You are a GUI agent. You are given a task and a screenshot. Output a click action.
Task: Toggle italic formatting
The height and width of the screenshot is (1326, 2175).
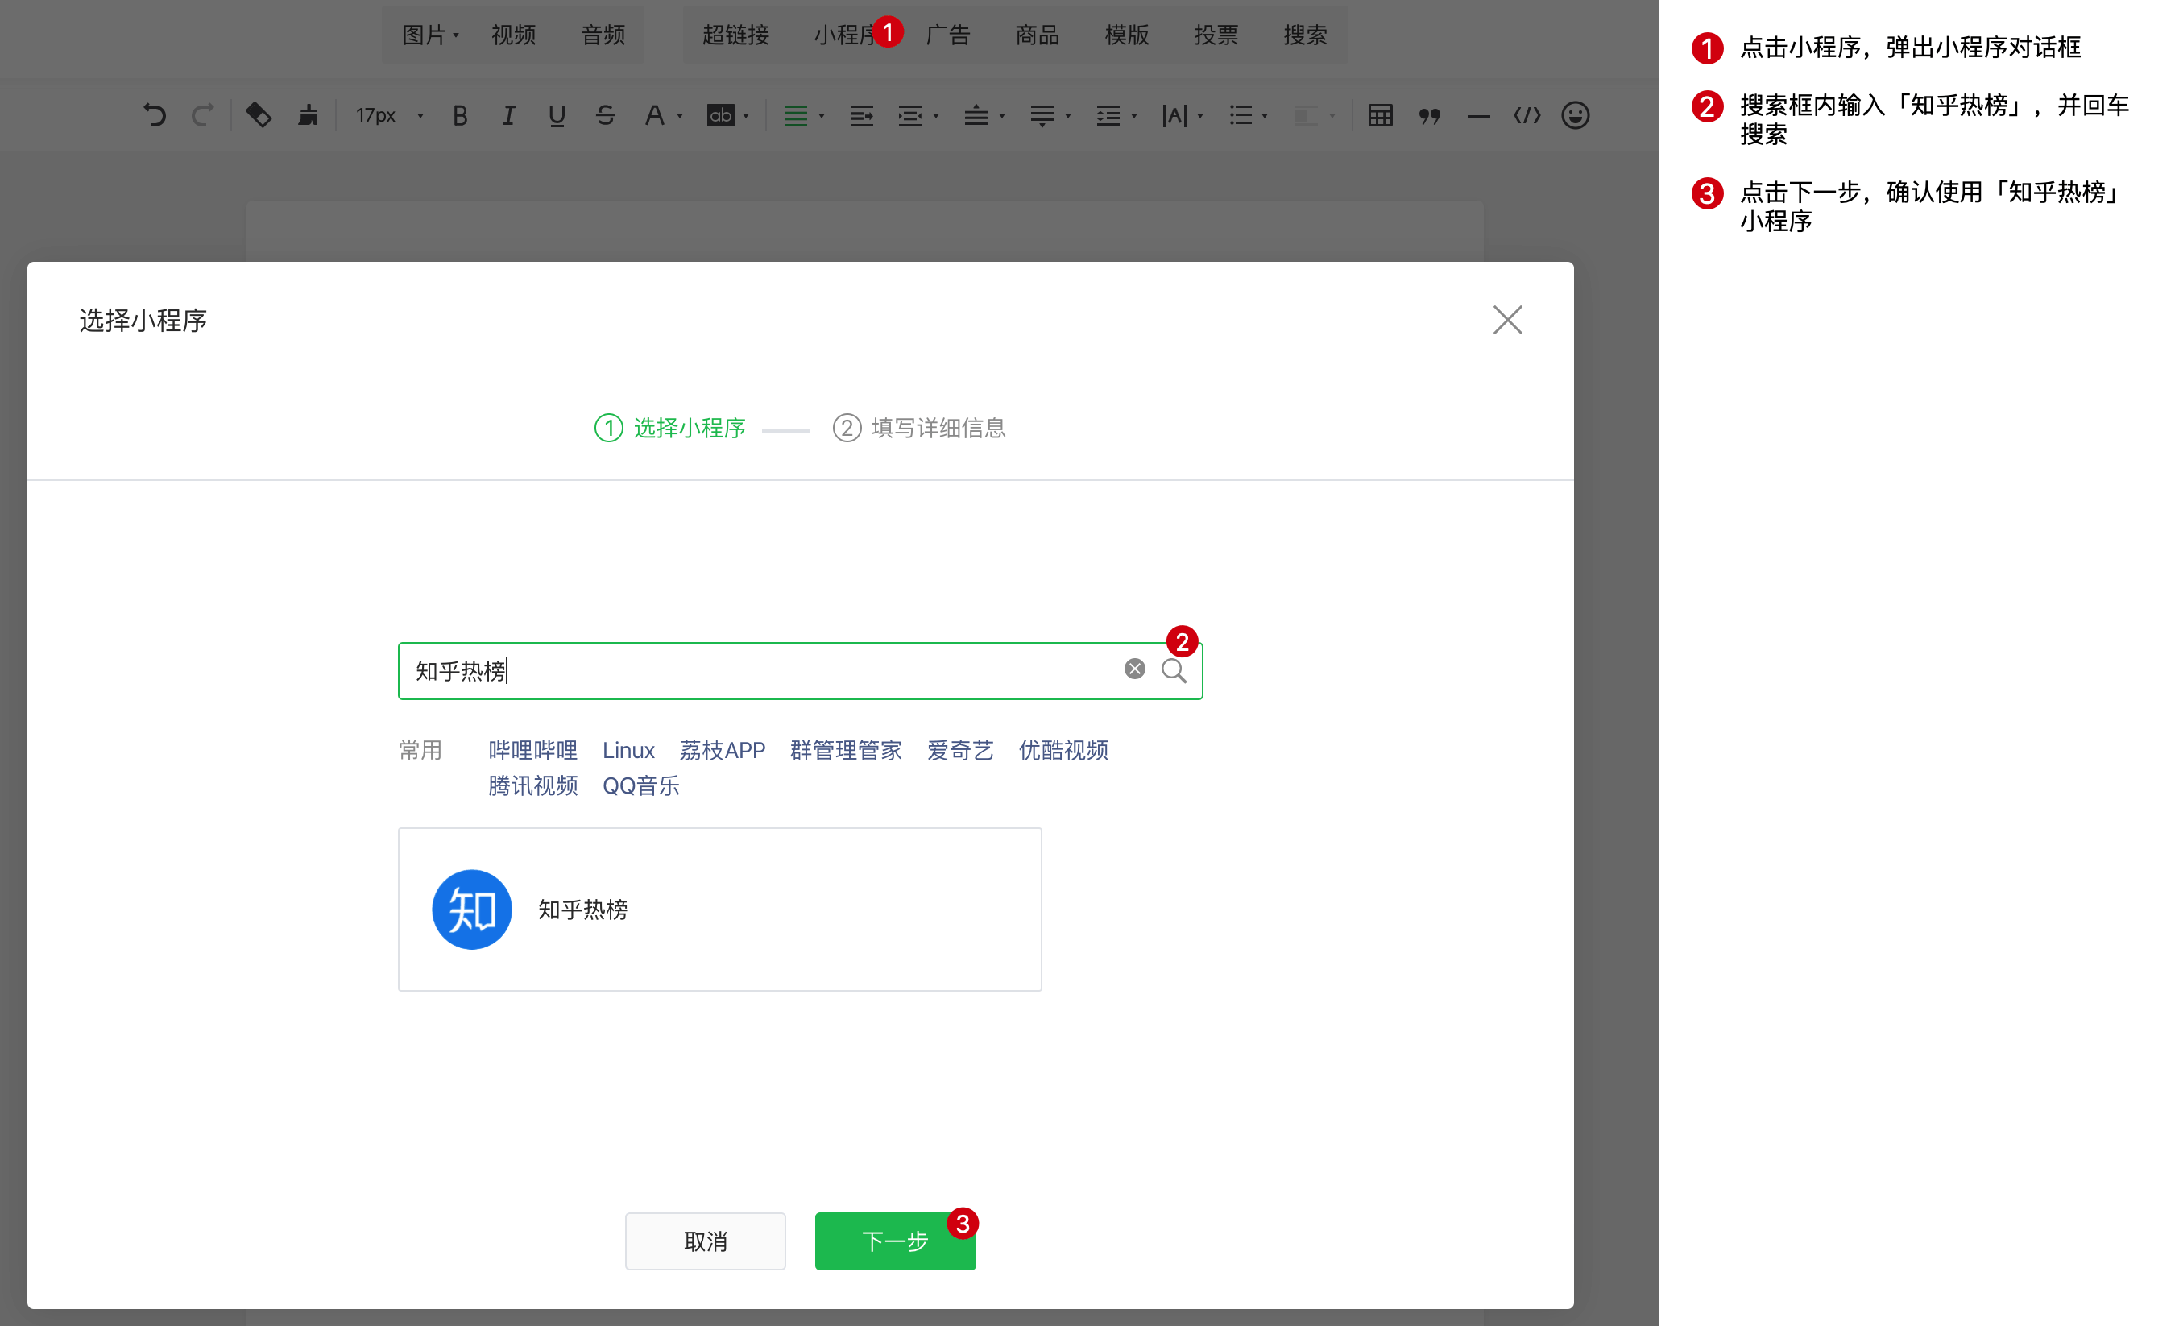[508, 116]
